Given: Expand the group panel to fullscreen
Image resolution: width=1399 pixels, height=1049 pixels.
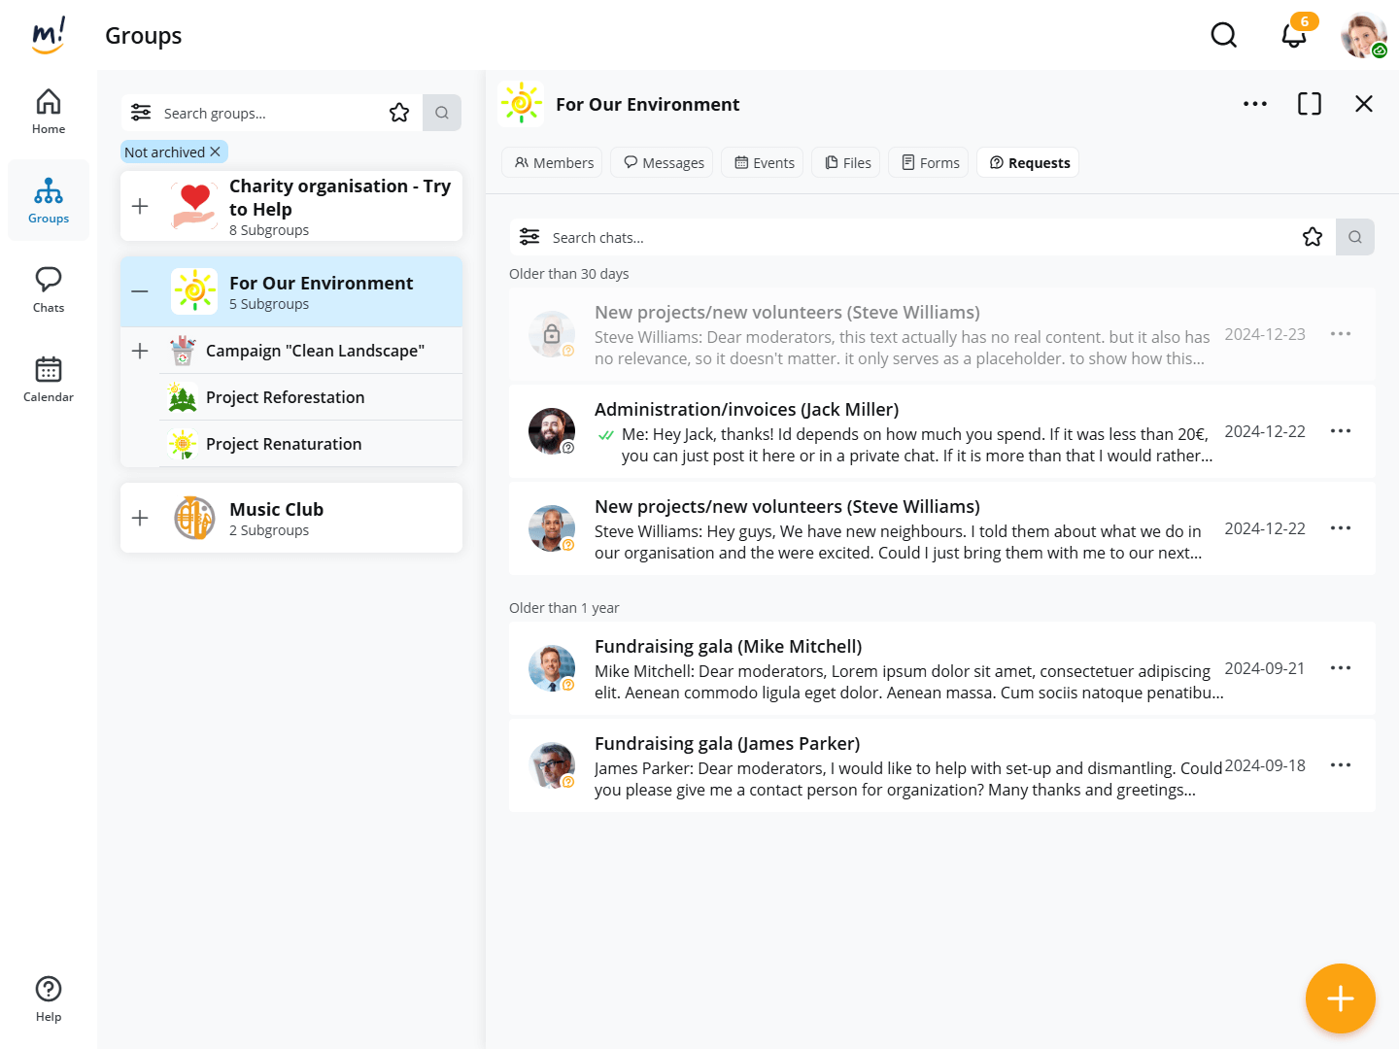Looking at the screenshot, I should (1309, 104).
